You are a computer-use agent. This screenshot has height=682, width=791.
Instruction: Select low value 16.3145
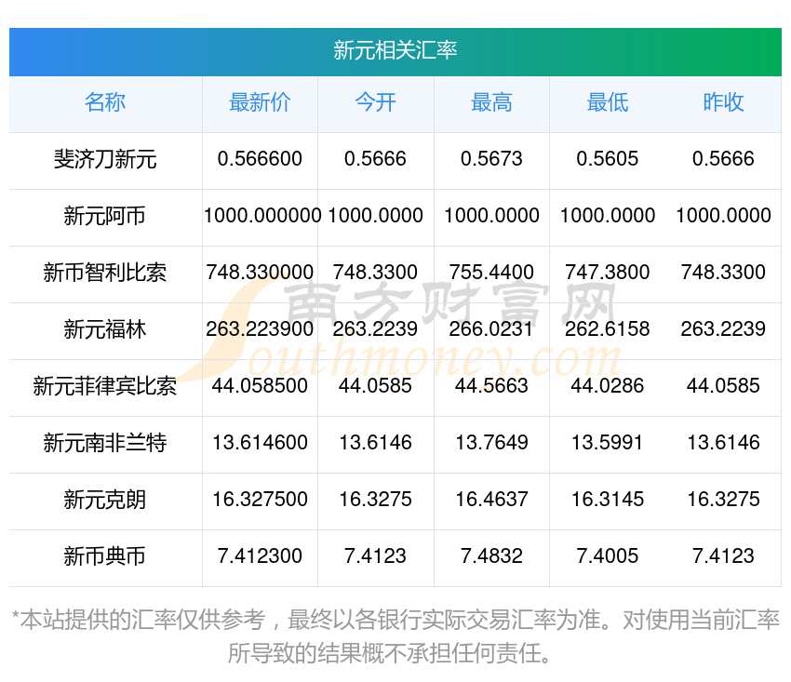coord(608,500)
